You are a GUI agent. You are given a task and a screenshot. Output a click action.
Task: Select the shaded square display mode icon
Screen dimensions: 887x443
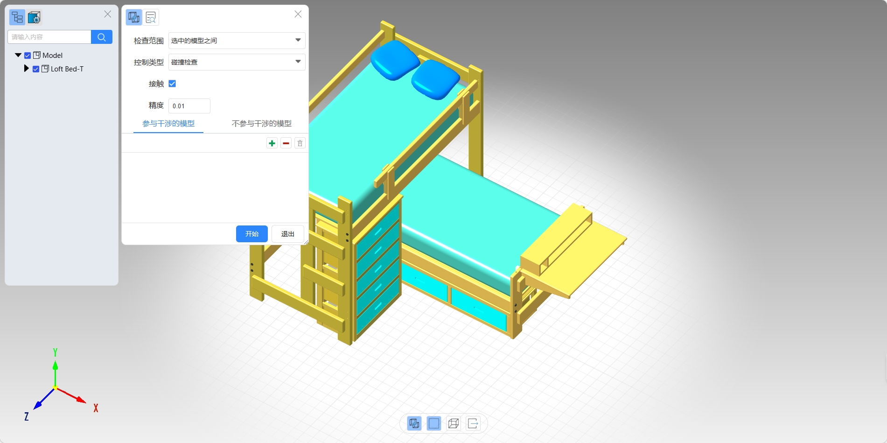click(x=434, y=423)
